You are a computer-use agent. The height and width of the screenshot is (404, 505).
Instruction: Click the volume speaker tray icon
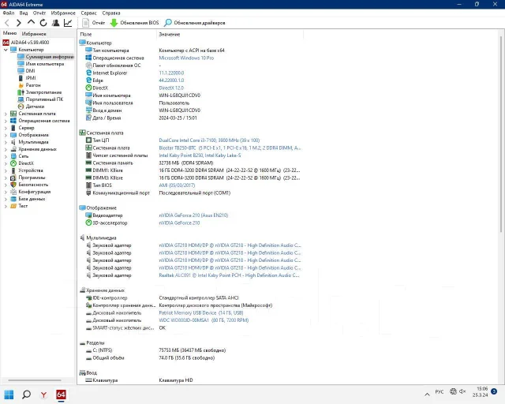(x=462, y=391)
